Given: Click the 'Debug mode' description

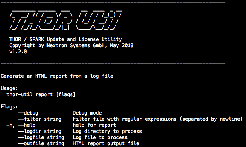Looking at the screenshot, I should tap(87, 113).
